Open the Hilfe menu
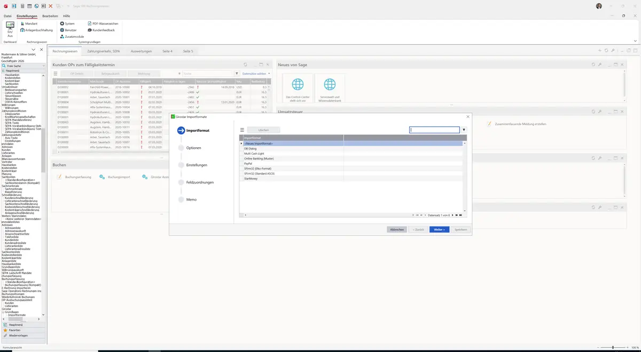Screen dimensions: 641x352 (67, 16)
